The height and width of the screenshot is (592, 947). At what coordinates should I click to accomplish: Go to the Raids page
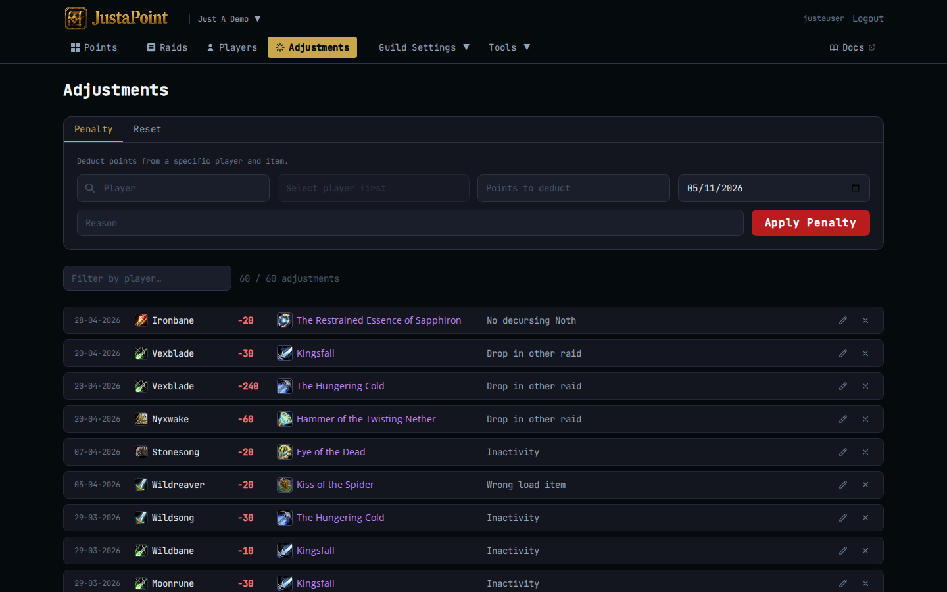(167, 47)
